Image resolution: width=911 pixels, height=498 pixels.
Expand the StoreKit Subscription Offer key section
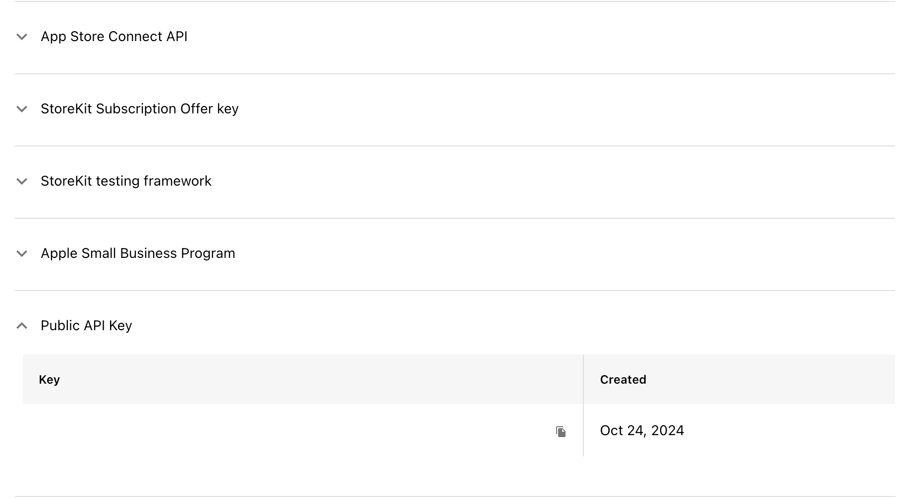140,109
